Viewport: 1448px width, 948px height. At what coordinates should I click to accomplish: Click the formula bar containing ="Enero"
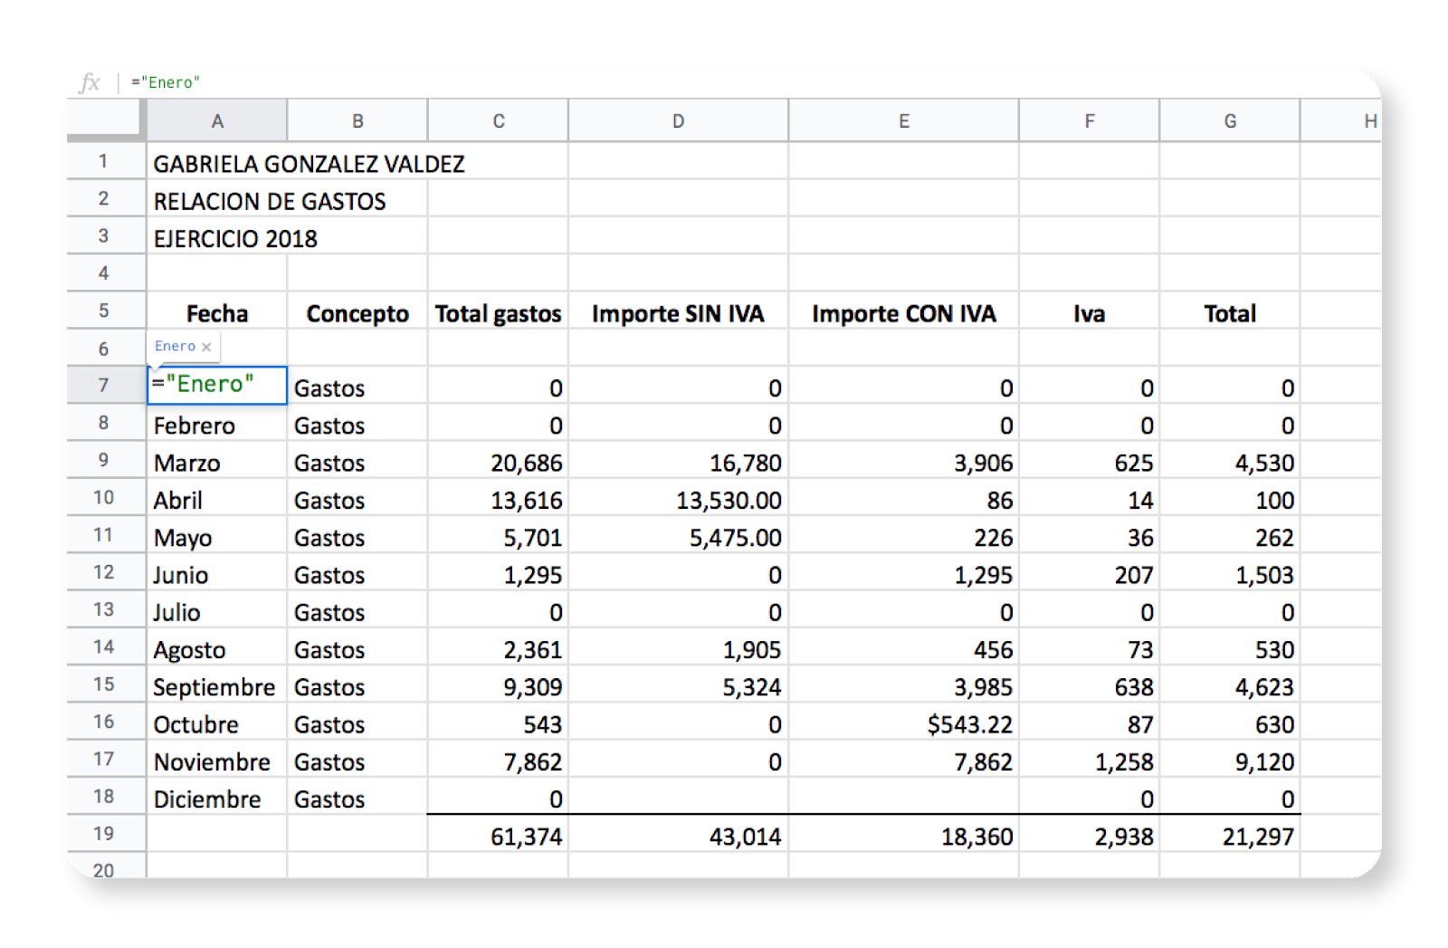click(x=751, y=82)
